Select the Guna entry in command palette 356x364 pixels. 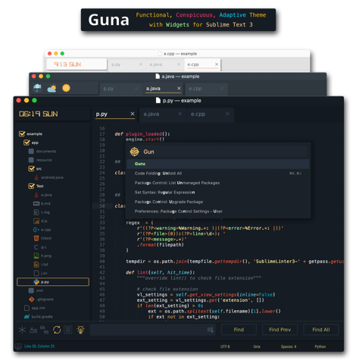(x=218, y=164)
